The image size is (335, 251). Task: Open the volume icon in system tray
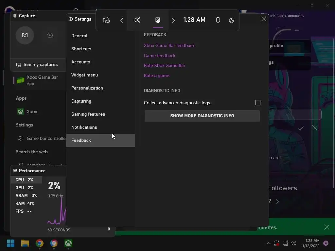point(293,243)
